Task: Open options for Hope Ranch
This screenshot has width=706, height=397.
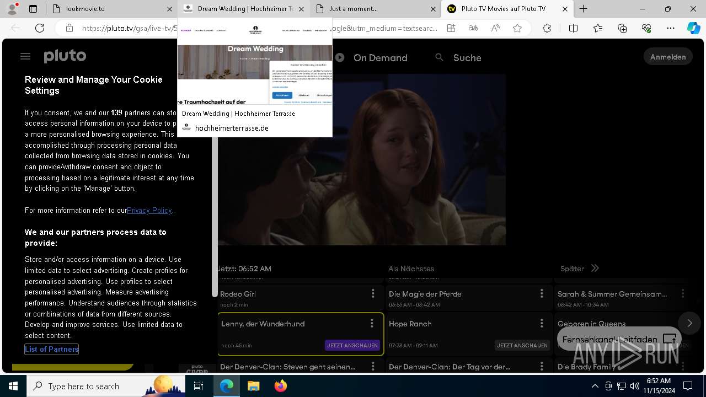Action: [x=542, y=323]
